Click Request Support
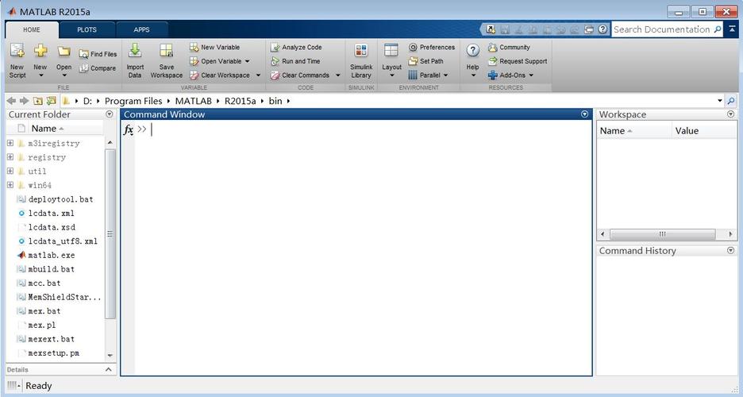 pos(518,61)
